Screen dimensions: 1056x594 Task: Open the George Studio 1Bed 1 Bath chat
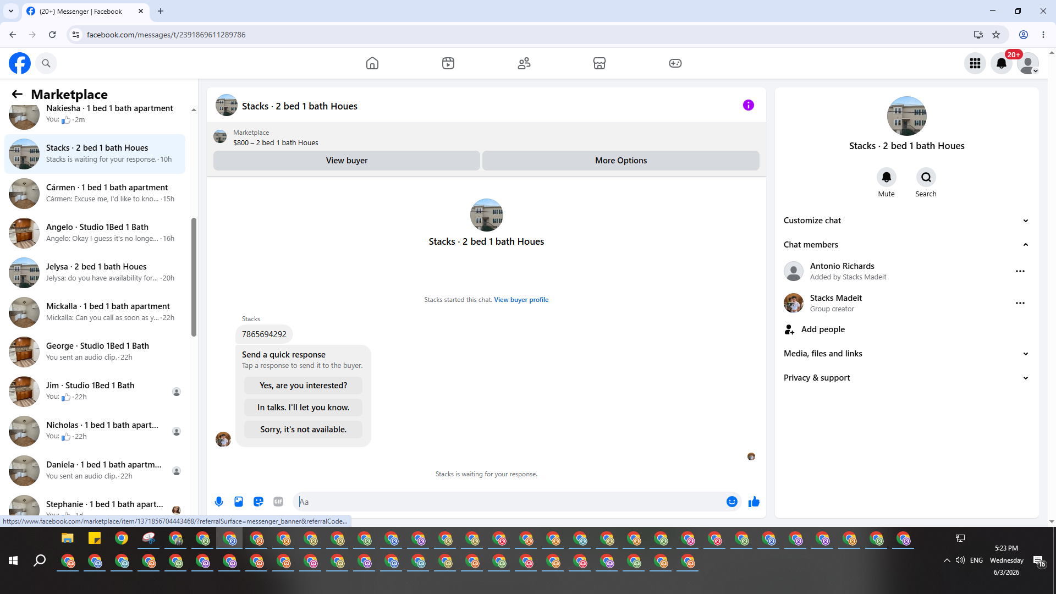[95, 351]
